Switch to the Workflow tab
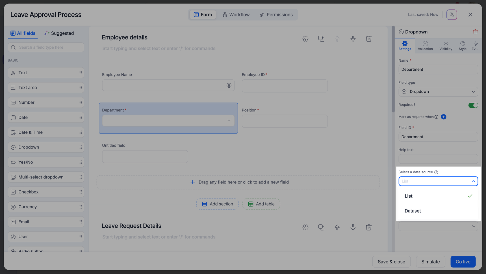Screen dimensions: 486x274 (236, 15)
